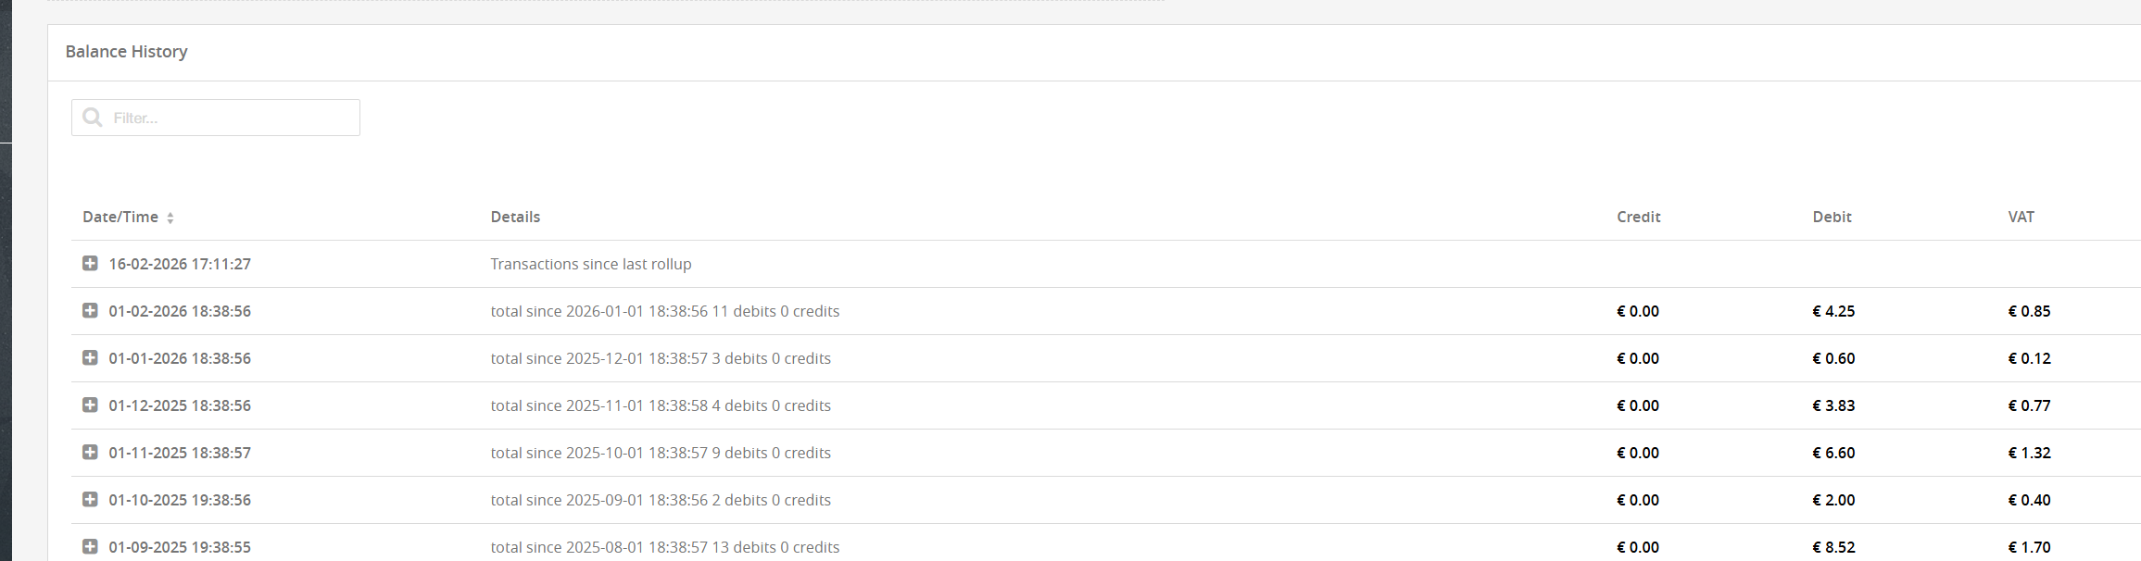Click the VAT column header
The height and width of the screenshot is (561, 2141).
pyautogui.click(x=2021, y=218)
